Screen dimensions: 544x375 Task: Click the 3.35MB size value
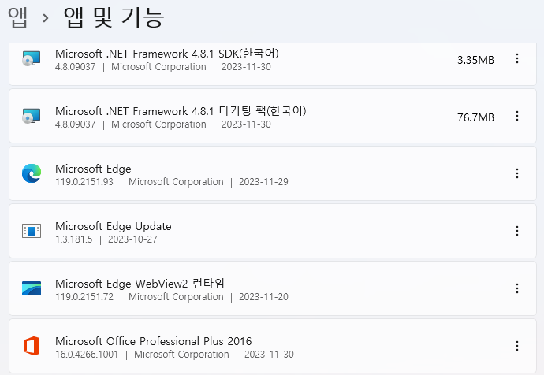coord(475,60)
